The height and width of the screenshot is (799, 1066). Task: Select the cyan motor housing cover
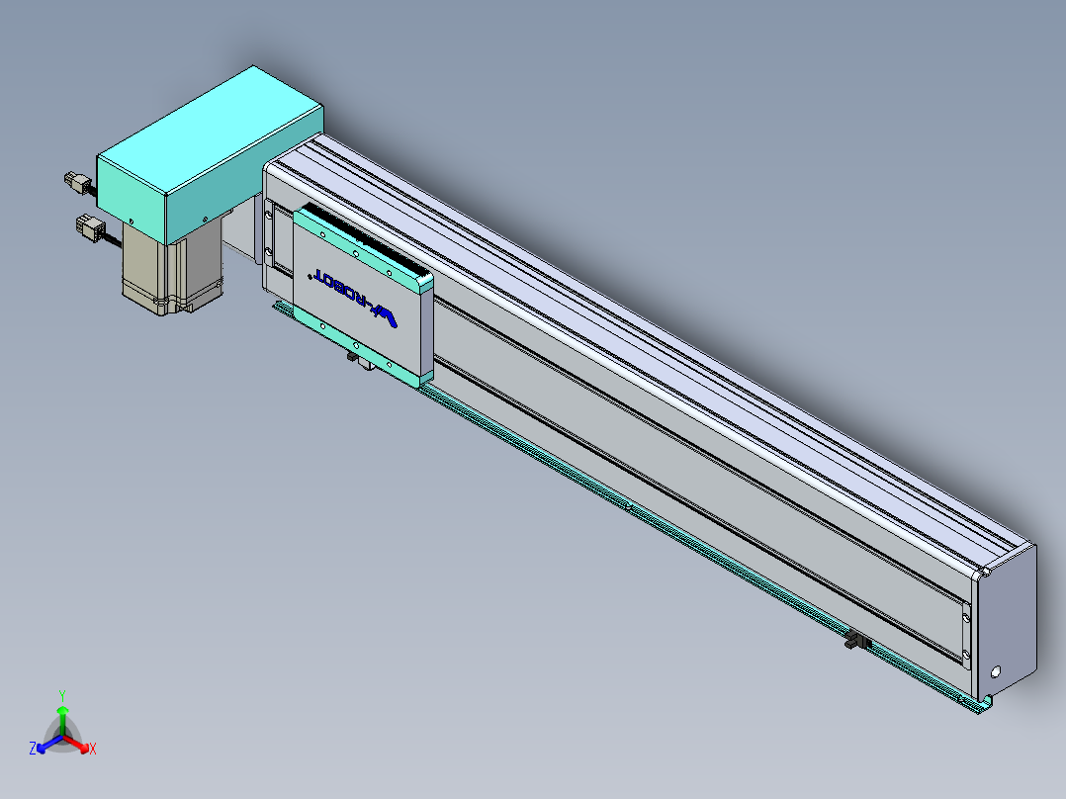point(210,155)
